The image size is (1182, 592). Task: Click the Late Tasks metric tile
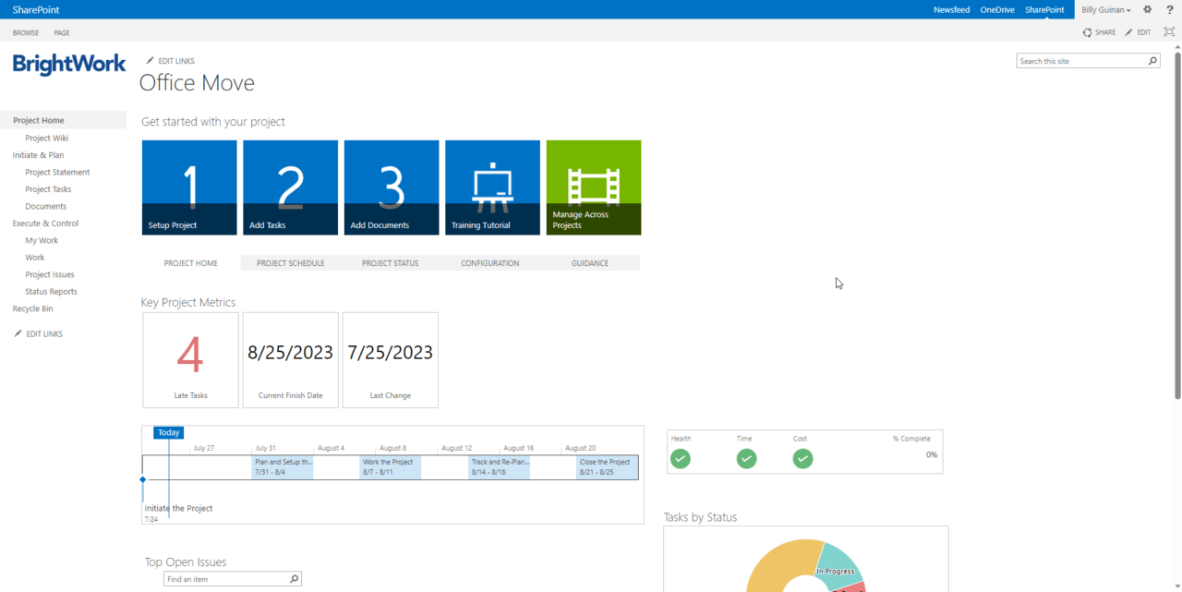point(190,359)
